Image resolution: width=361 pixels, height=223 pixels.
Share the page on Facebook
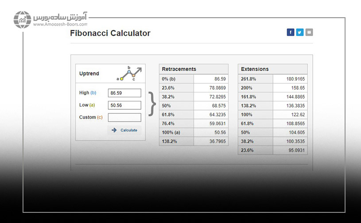tap(291, 32)
